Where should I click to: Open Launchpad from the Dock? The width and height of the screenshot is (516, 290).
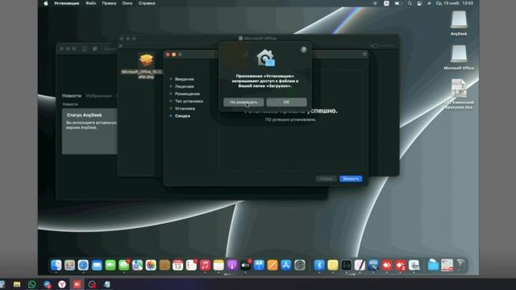pos(70,265)
